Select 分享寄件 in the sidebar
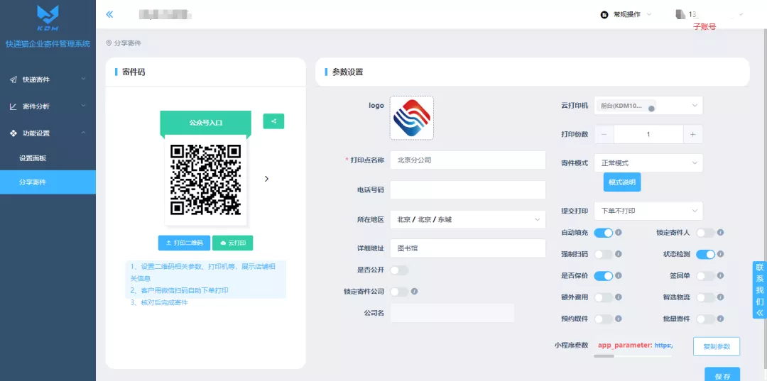This screenshot has height=381, width=767. coord(48,182)
